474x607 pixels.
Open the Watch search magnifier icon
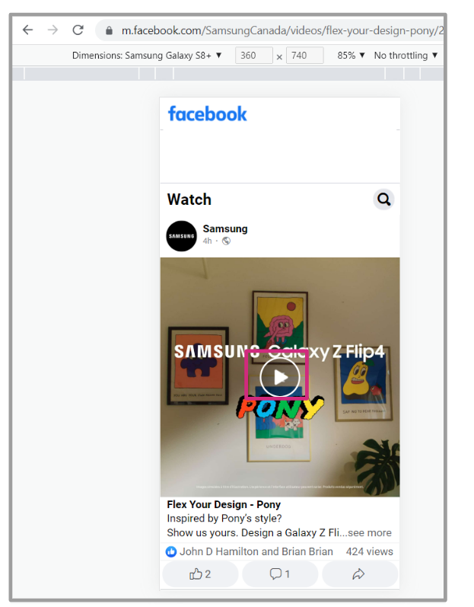pyautogui.click(x=383, y=200)
